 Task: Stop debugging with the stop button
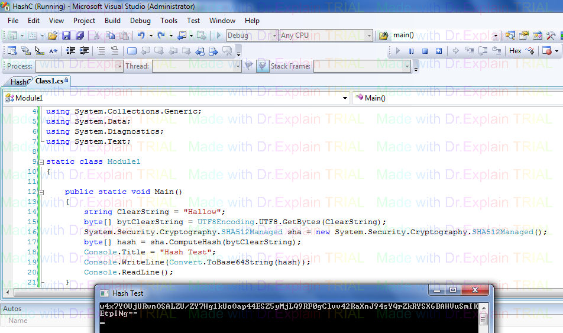425,51
